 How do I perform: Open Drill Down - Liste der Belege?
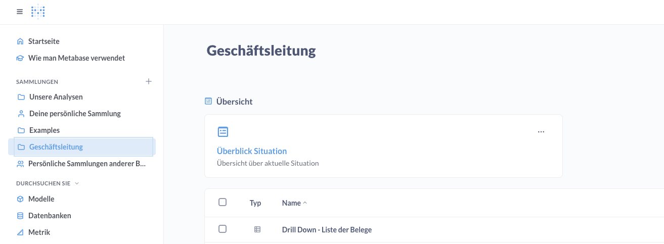tap(327, 230)
